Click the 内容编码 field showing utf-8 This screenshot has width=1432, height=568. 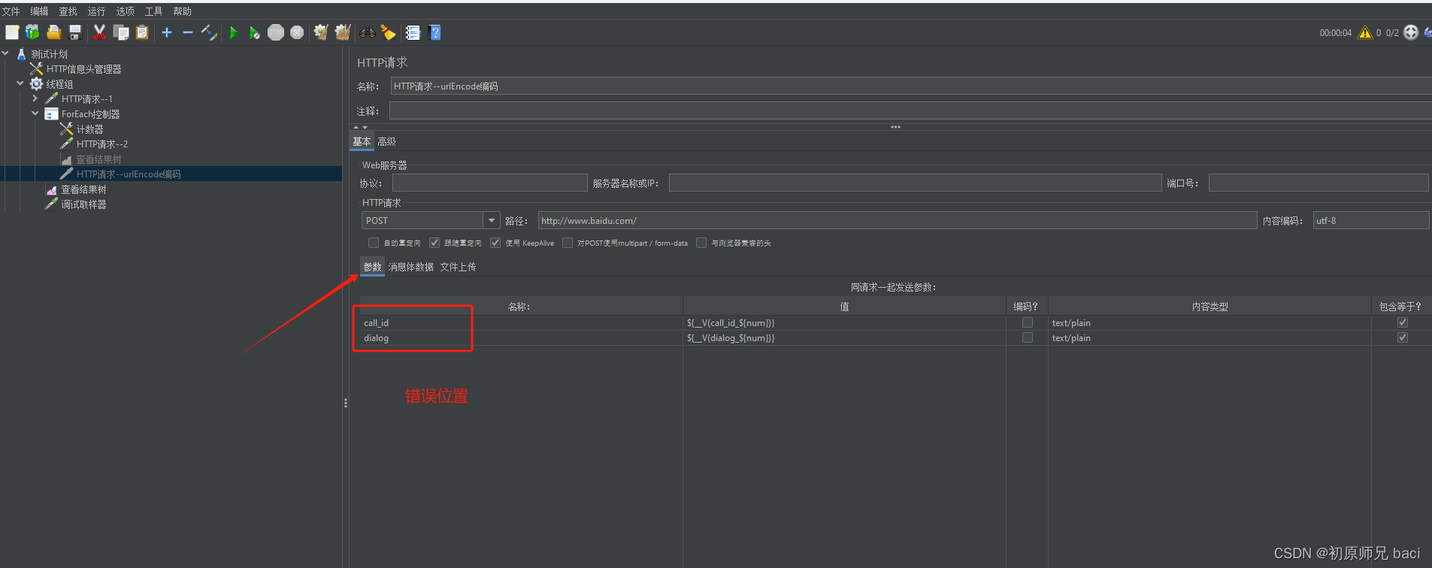tap(1371, 220)
